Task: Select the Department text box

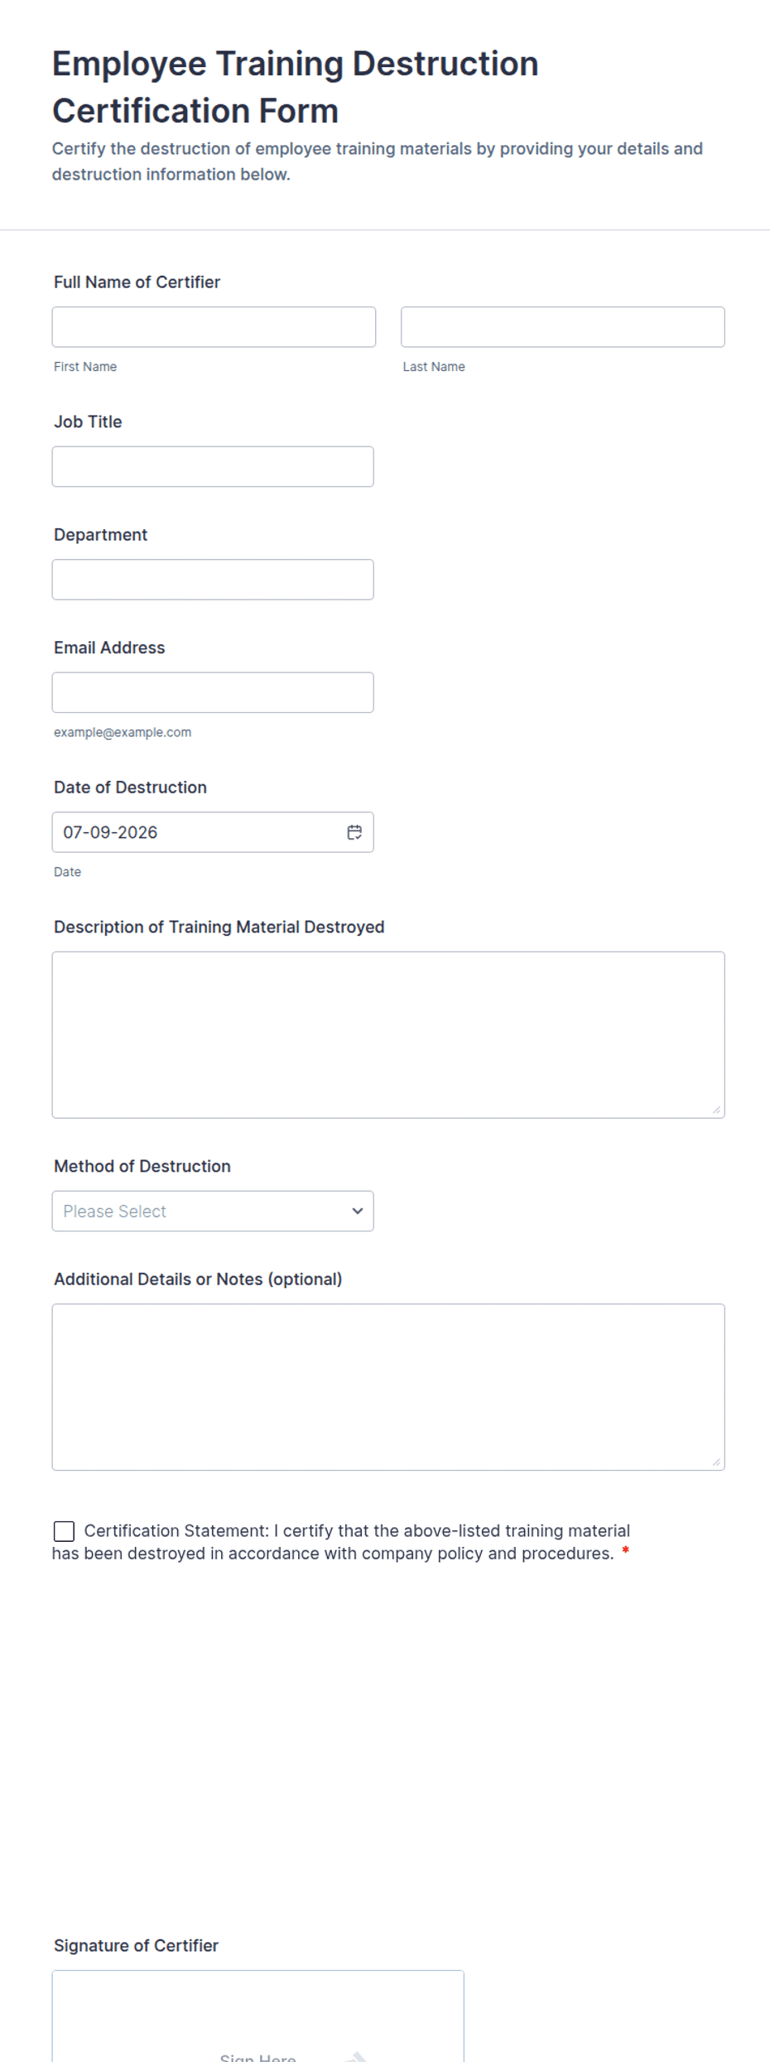Action: [x=213, y=580]
